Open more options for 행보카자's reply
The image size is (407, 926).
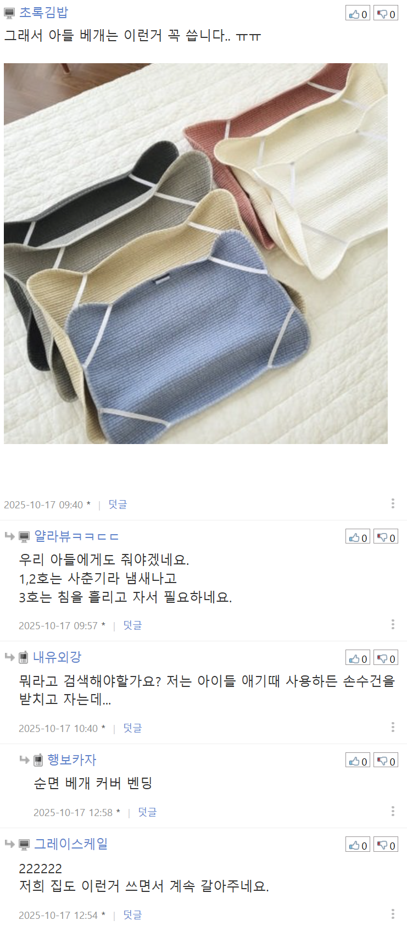(x=393, y=811)
